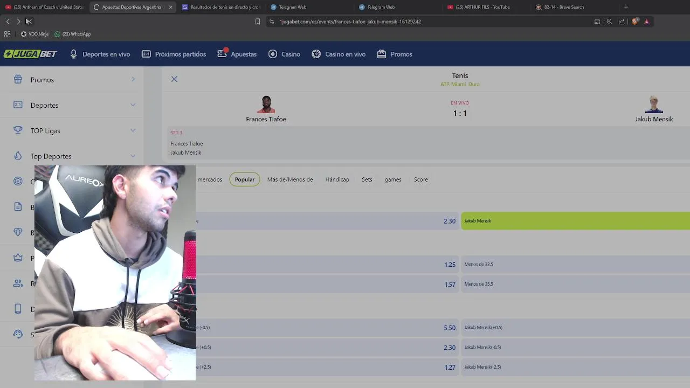Click the JUGABET logo
690x388 pixels.
tap(31, 54)
